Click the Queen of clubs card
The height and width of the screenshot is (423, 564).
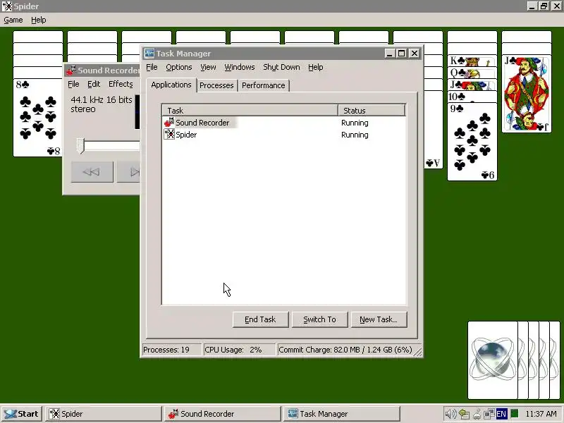(472, 73)
